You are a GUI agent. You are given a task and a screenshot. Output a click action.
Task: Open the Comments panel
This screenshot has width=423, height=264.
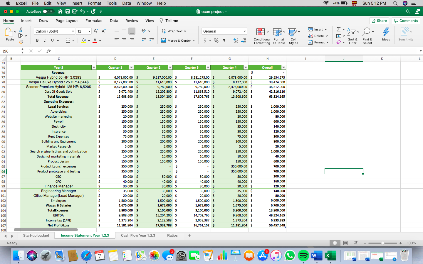(x=406, y=21)
